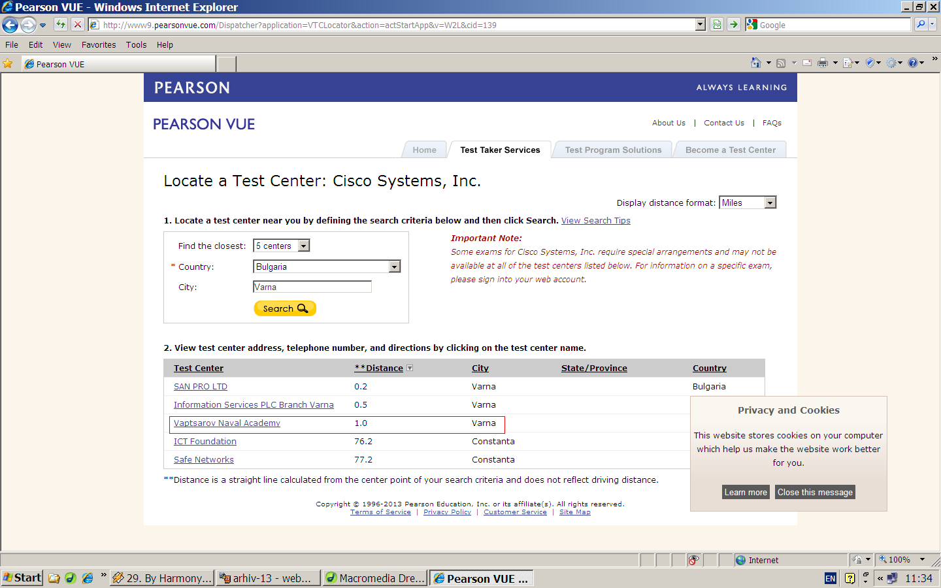The image size is (941, 588).
Task: Click the Read Mail envelope icon
Action: (807, 63)
